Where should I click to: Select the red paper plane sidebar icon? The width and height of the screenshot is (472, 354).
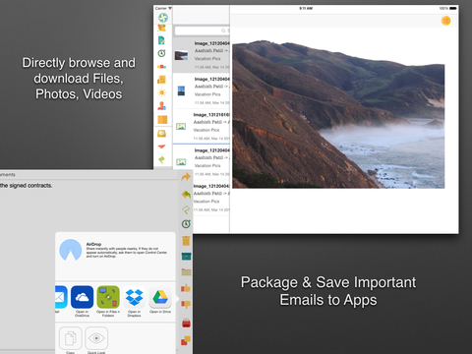[161, 147]
